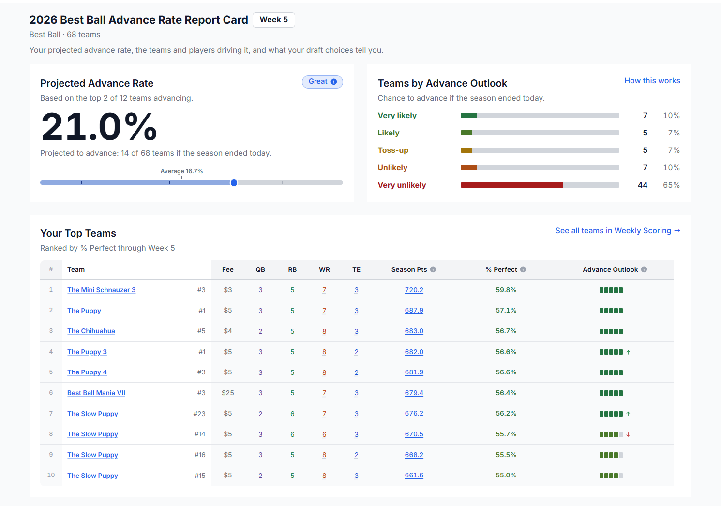Screen dimensions: 721x506
Task: Click RB count 6 for The Slow Puppy #23
Action: [292, 414]
